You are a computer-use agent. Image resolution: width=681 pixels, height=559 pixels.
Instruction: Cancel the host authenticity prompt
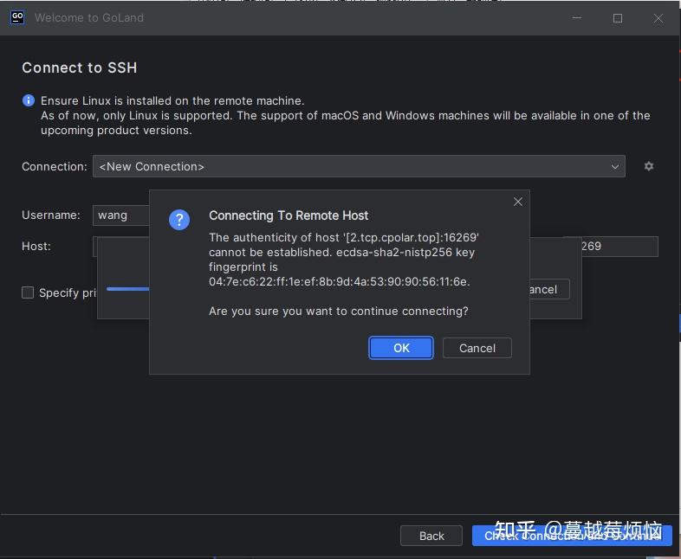pyautogui.click(x=477, y=348)
